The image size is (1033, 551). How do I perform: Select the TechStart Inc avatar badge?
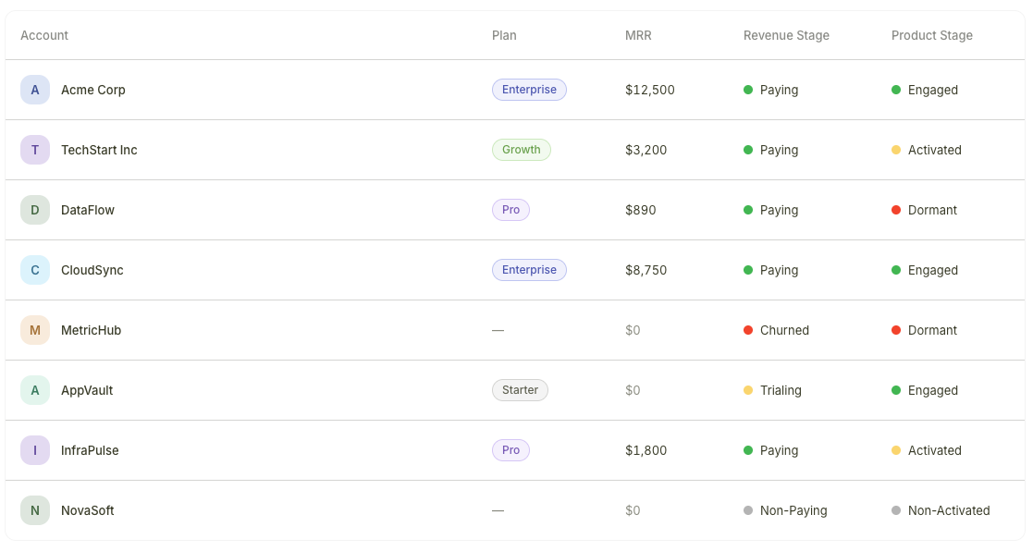click(x=35, y=149)
